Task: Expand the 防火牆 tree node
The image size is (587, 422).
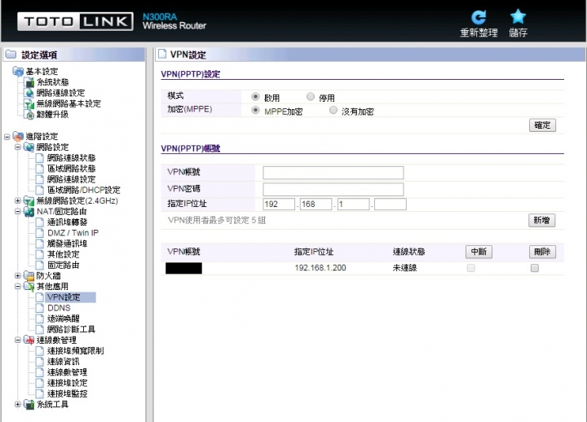Action: pos(18,275)
